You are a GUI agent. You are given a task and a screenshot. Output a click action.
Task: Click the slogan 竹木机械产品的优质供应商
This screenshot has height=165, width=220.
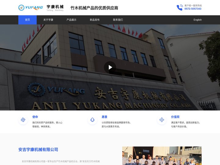pyautogui.click(x=94, y=8)
